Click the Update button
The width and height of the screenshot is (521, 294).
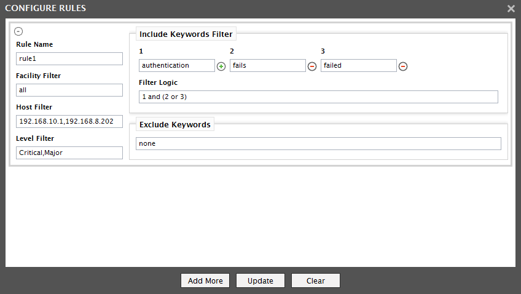coord(260,280)
